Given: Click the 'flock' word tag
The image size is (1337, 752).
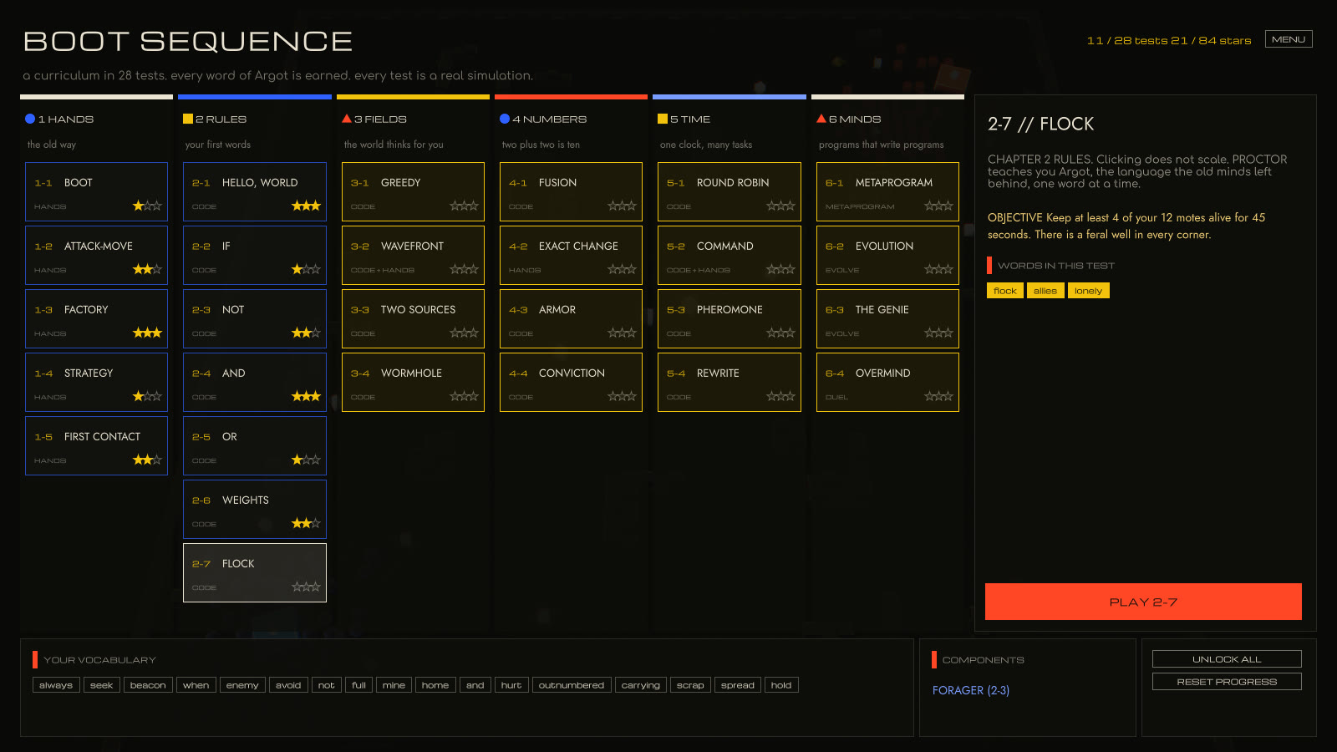Looking at the screenshot, I should pyautogui.click(x=1005, y=291).
